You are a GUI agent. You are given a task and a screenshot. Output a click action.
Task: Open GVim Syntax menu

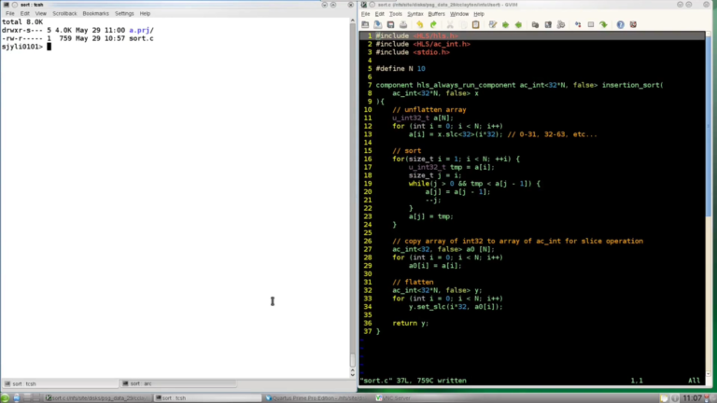tap(415, 14)
